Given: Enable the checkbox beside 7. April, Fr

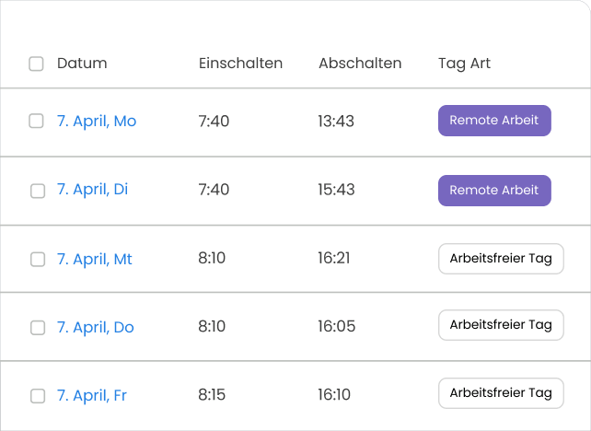Looking at the screenshot, I should click(x=37, y=396).
